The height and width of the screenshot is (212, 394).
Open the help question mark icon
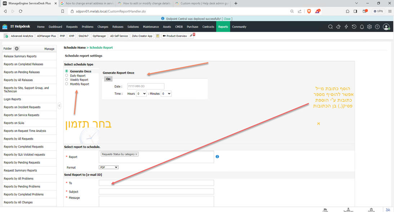(377, 27)
